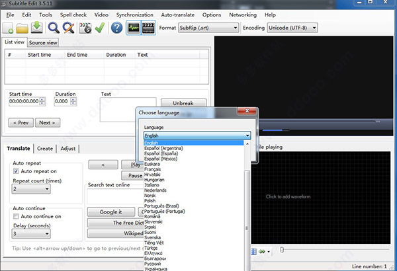Open Help via the question mark icon
The image size is (397, 271).
pyautogui.click(x=116, y=28)
